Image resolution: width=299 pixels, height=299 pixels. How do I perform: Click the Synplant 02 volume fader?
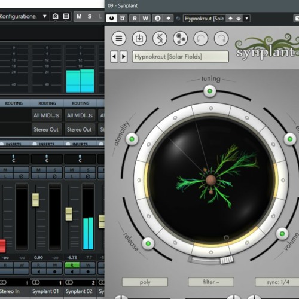69,214
